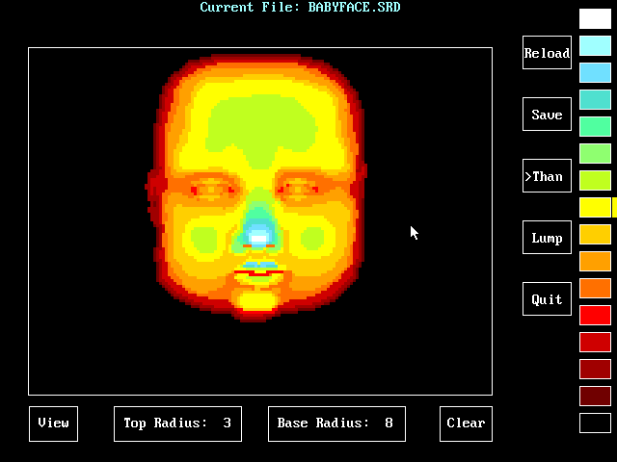Pick the medium red color swatch

click(595, 343)
